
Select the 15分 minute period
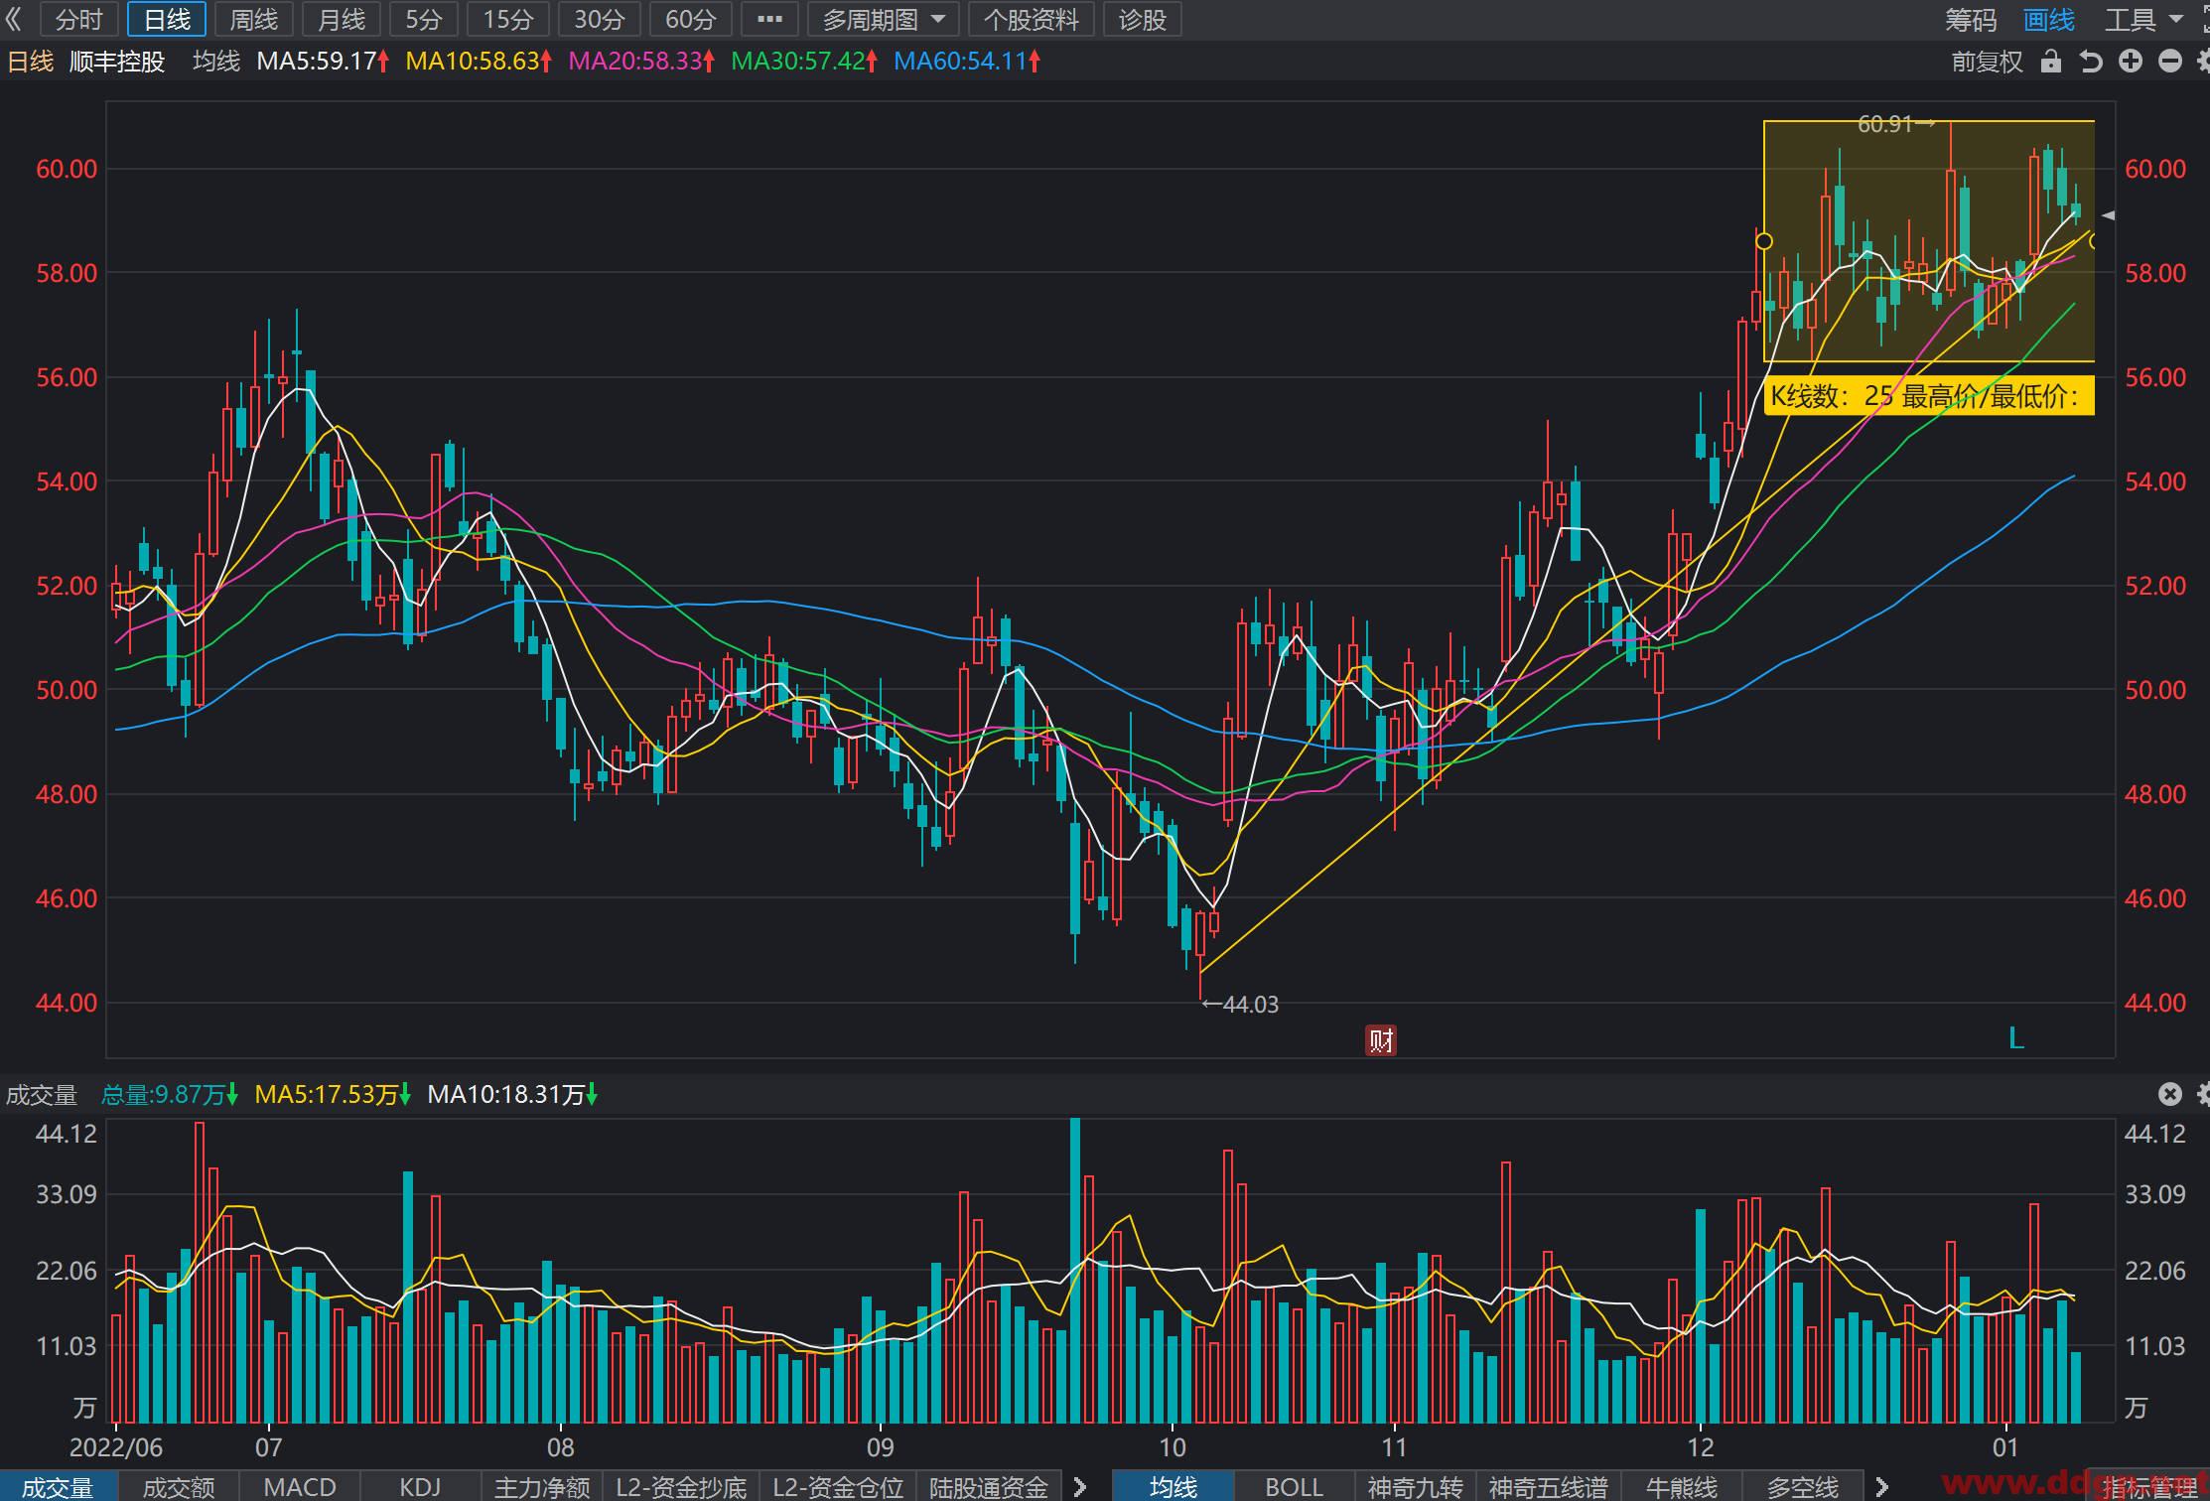click(508, 19)
